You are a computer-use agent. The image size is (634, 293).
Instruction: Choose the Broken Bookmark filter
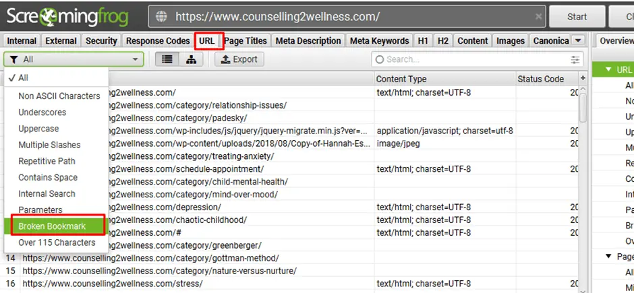(57, 226)
